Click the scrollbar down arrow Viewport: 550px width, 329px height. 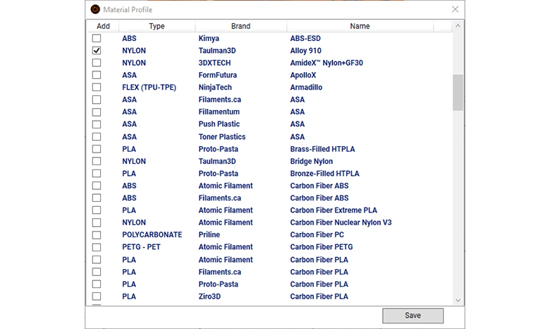458,300
